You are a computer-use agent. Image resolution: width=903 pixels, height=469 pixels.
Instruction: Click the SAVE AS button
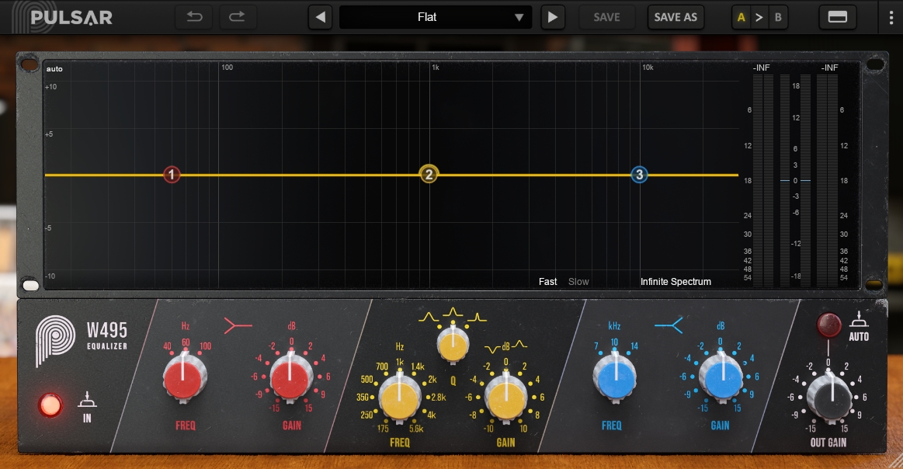click(676, 17)
